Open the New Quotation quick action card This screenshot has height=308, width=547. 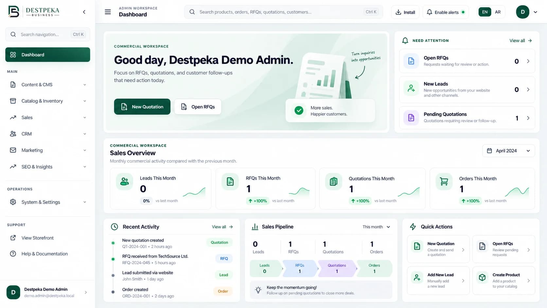pos(438,249)
